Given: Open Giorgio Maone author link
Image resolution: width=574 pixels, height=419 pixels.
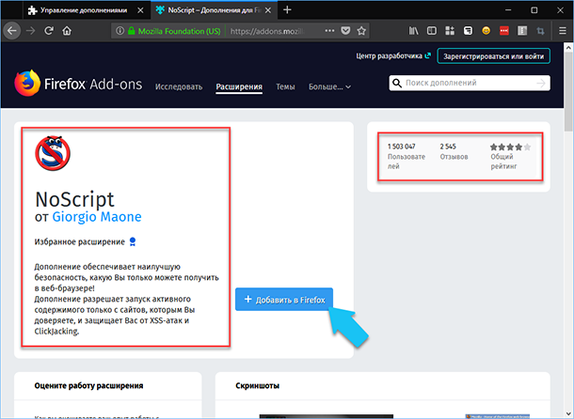Looking at the screenshot, I should (x=97, y=217).
